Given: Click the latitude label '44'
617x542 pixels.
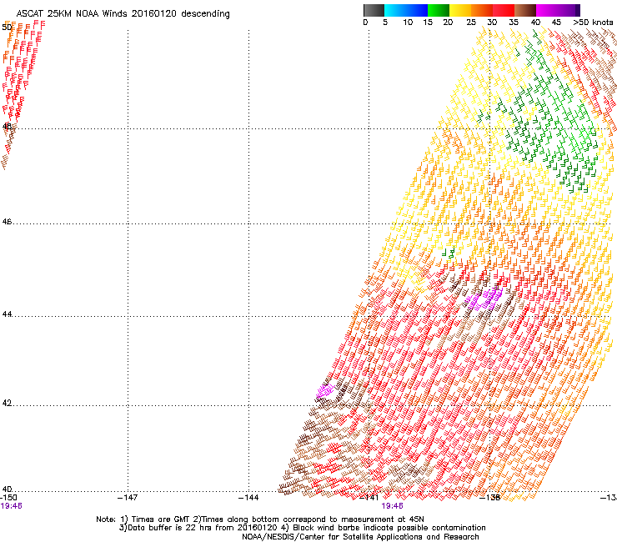Looking at the screenshot, I should click(7, 314).
